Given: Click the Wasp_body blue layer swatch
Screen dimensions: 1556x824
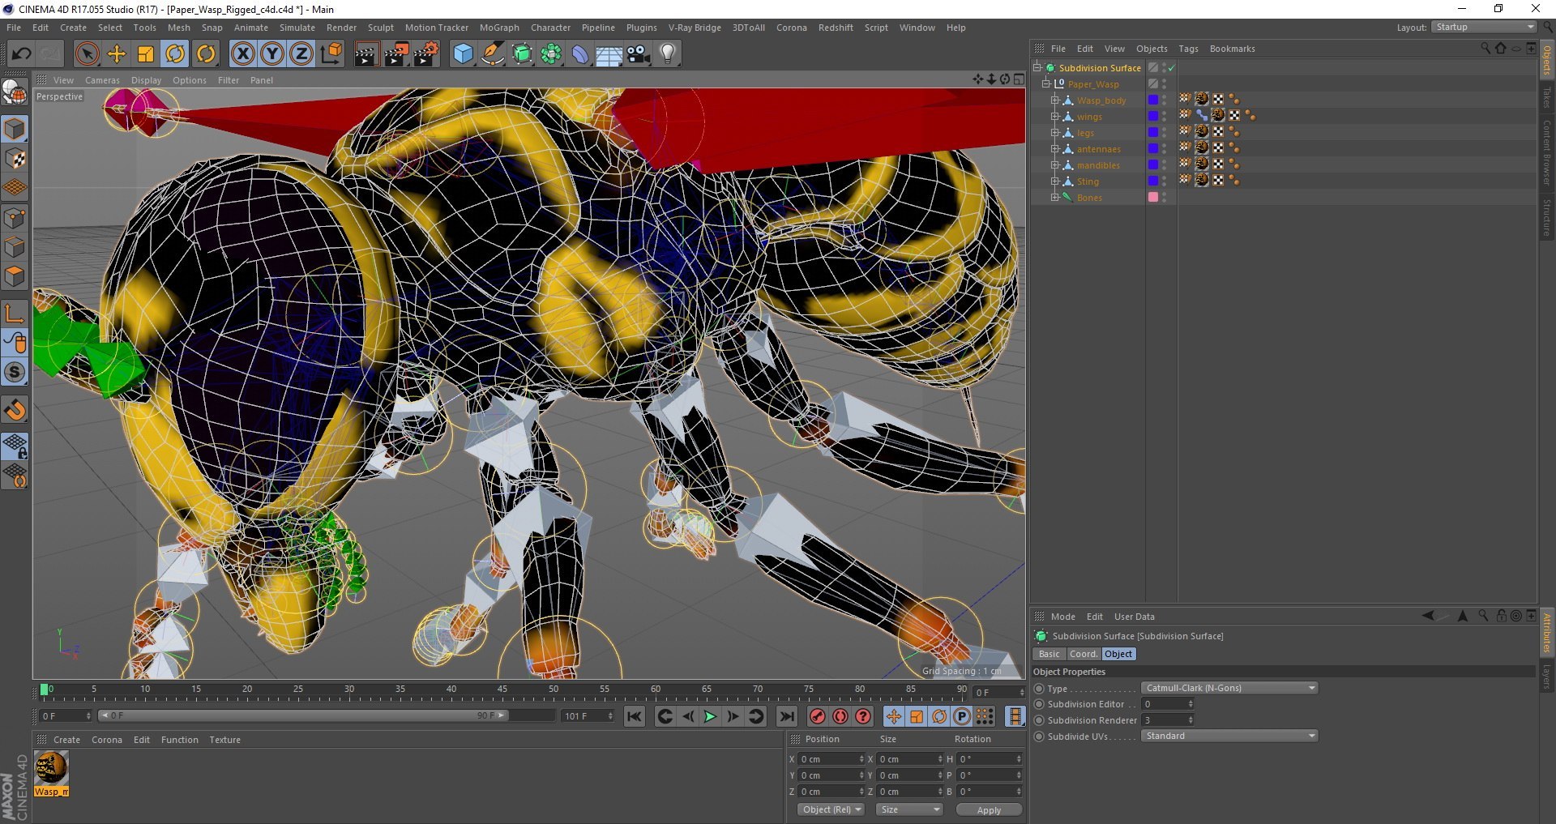Looking at the screenshot, I should pyautogui.click(x=1153, y=100).
